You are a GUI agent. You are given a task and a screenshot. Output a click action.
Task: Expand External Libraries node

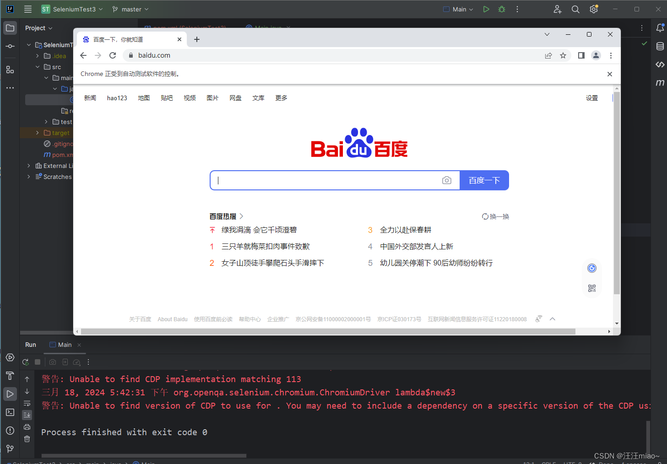point(29,166)
